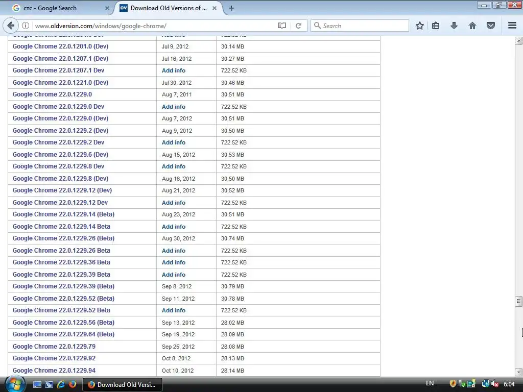Viewport: 523px width, 392px height.
Task: Open the taskbar clock showing 6:04
Action: tap(509, 384)
